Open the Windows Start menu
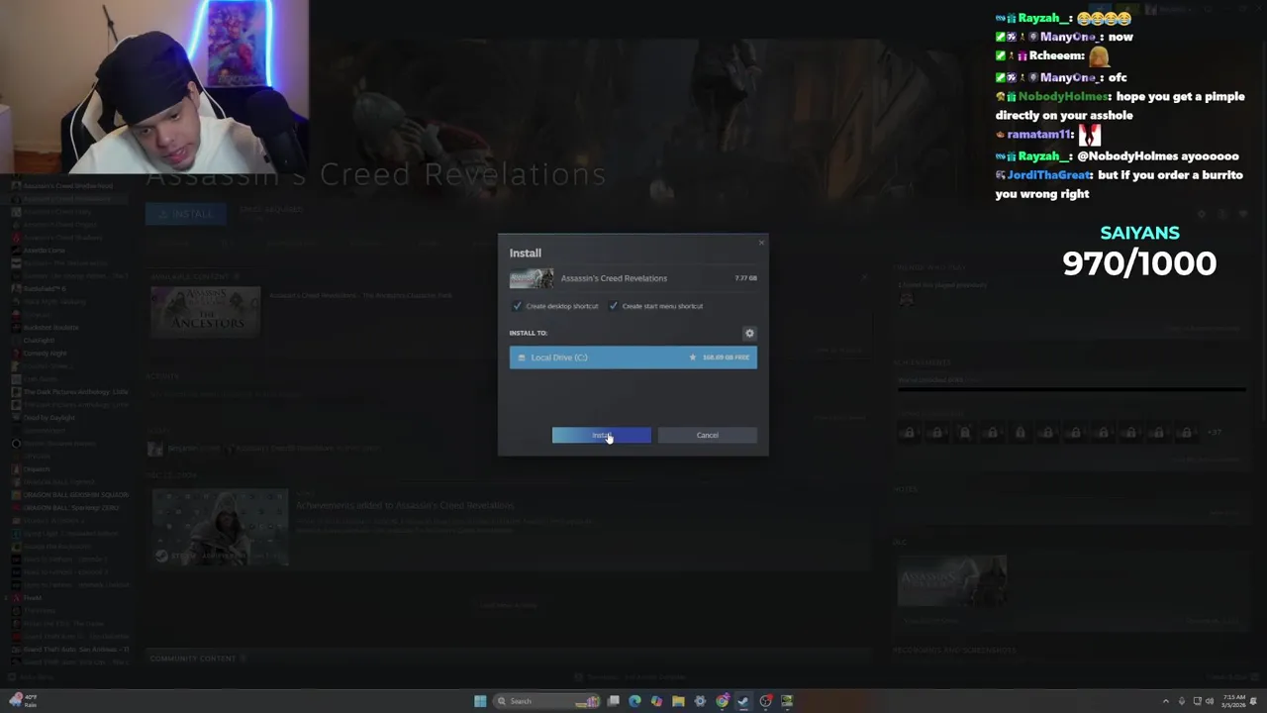This screenshot has width=1267, height=713. [480, 701]
